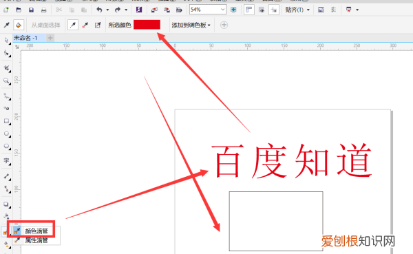Click the ruler origin corner icon
The height and width of the screenshot is (254, 413).
[x=17, y=47]
